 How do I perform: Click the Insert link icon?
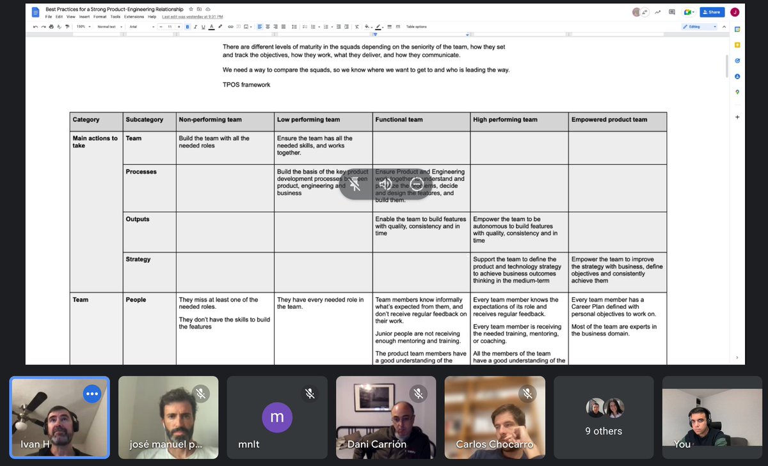click(230, 27)
